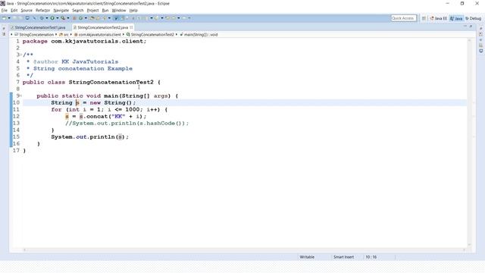This screenshot has height=273, width=485.
Task: Switch to the Java EE perspective
Action: 438,18
